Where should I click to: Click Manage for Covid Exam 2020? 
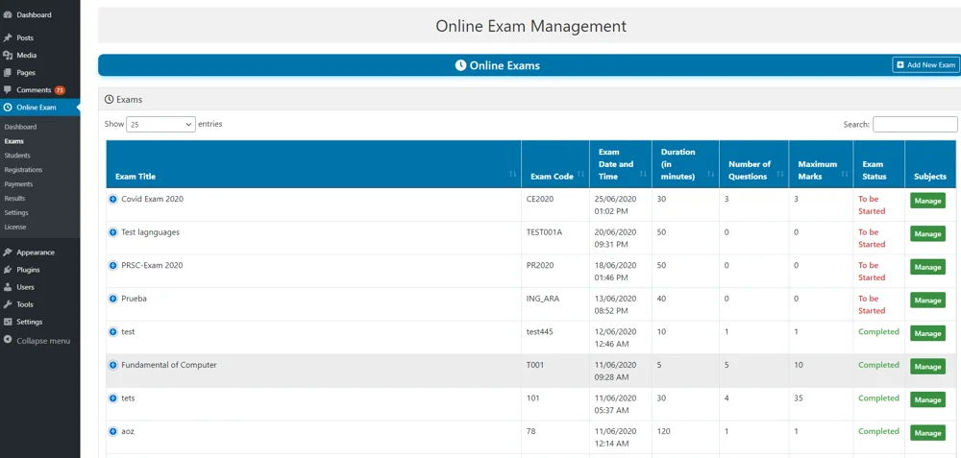click(x=927, y=201)
